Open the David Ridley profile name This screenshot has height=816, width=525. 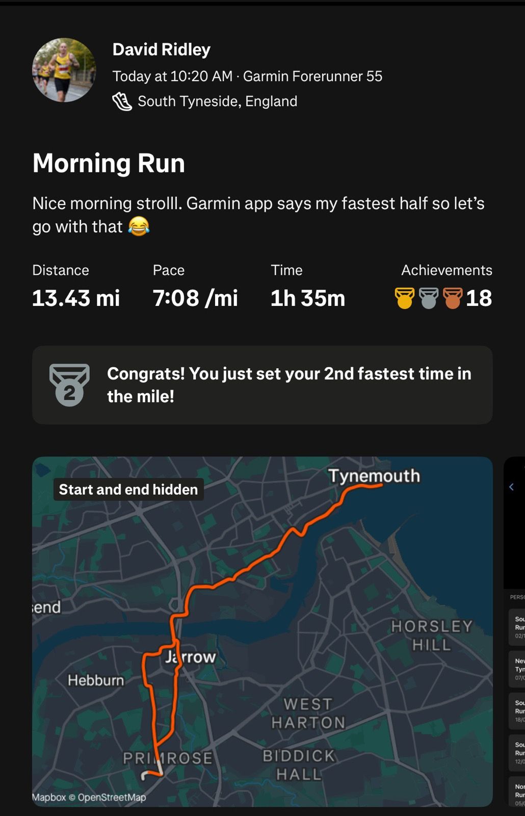pos(161,49)
